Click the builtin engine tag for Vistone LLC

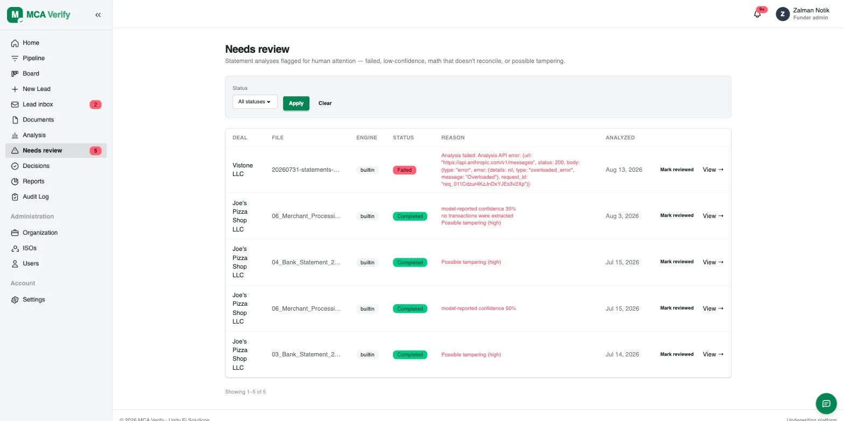point(367,170)
